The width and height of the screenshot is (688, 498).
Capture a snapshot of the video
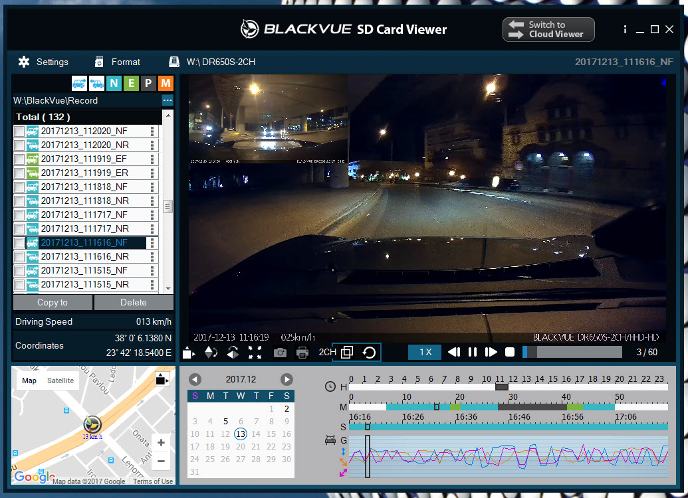pyautogui.click(x=280, y=352)
